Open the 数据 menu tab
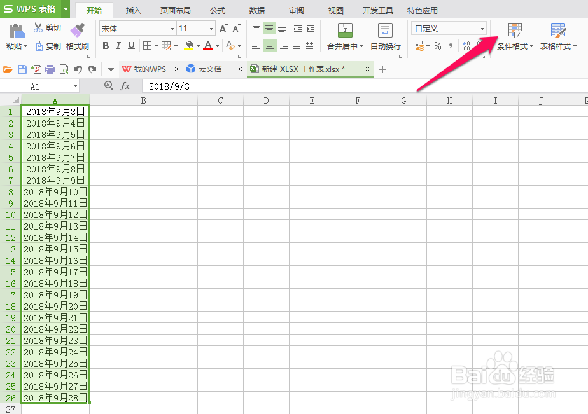Viewport: 588px width, 414px height. click(x=256, y=10)
